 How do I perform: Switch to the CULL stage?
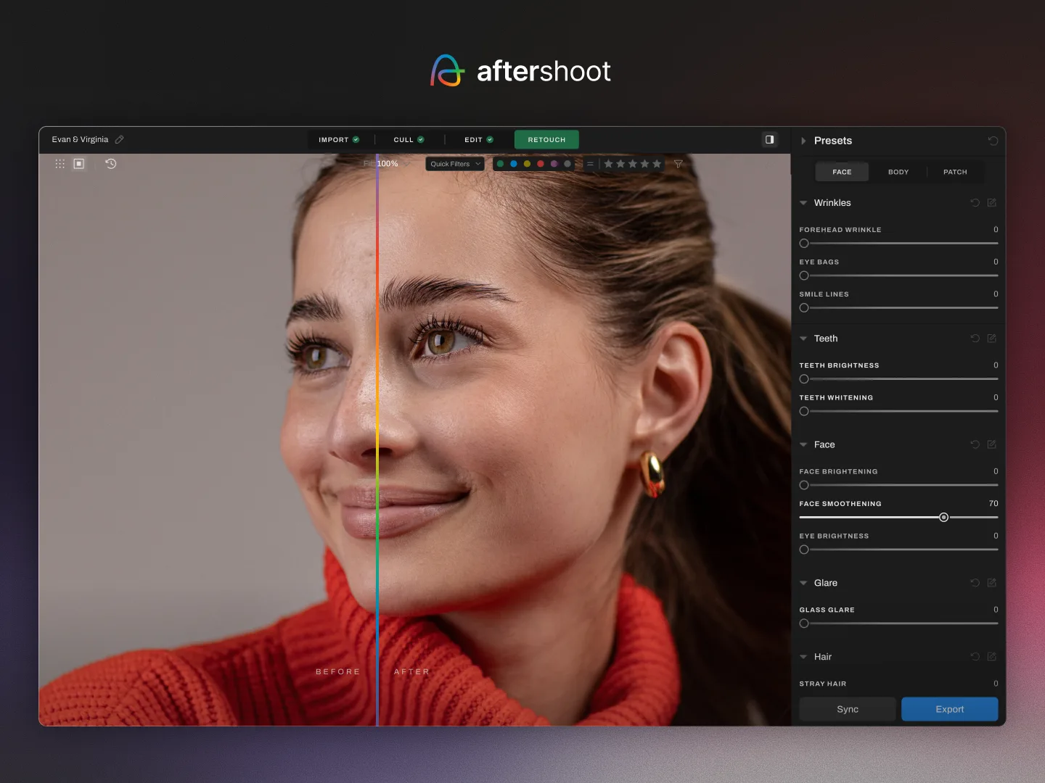click(x=403, y=139)
